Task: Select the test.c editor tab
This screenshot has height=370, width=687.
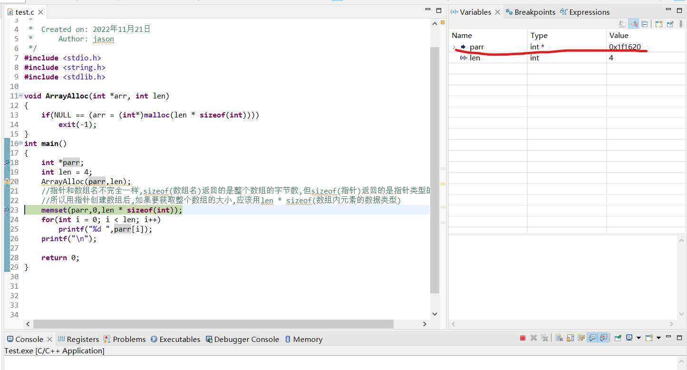Action: (25, 12)
